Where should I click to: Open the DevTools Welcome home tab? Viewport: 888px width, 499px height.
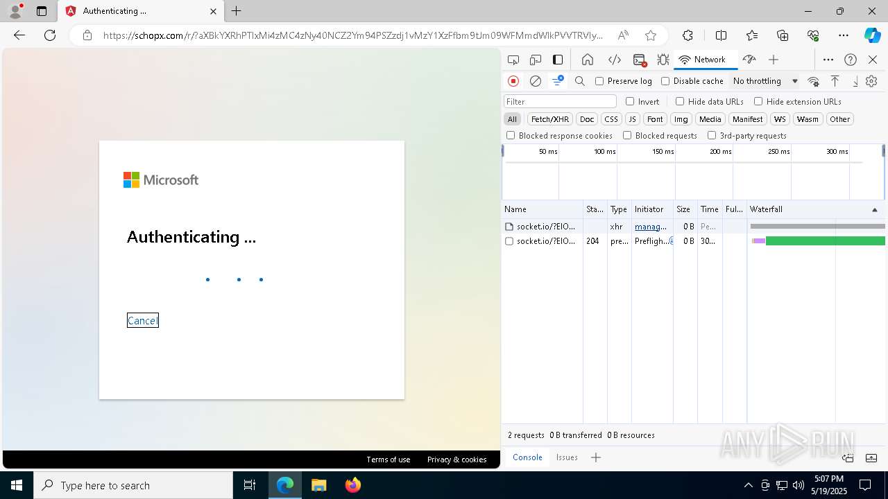[x=588, y=60]
